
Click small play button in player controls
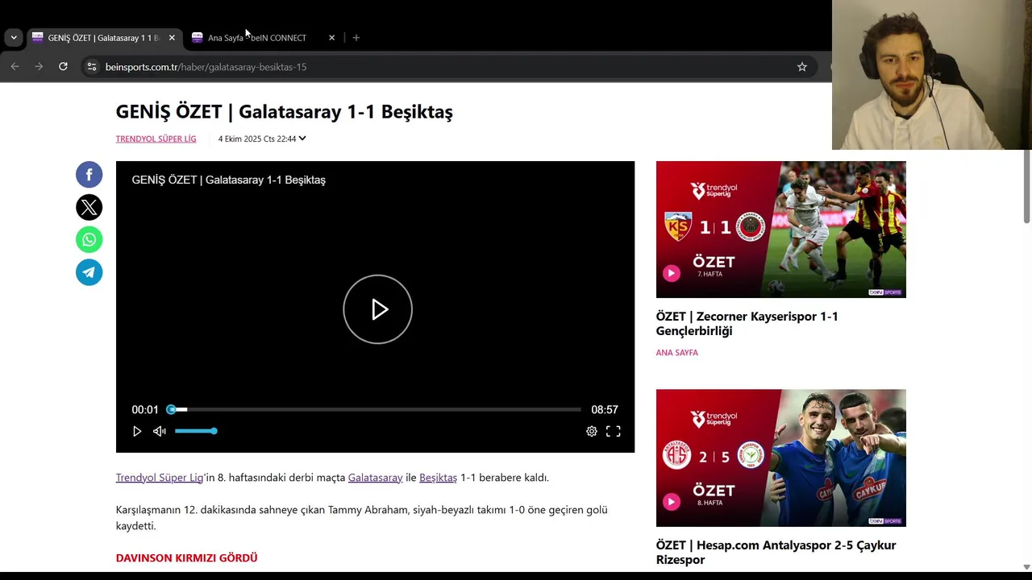tap(137, 431)
